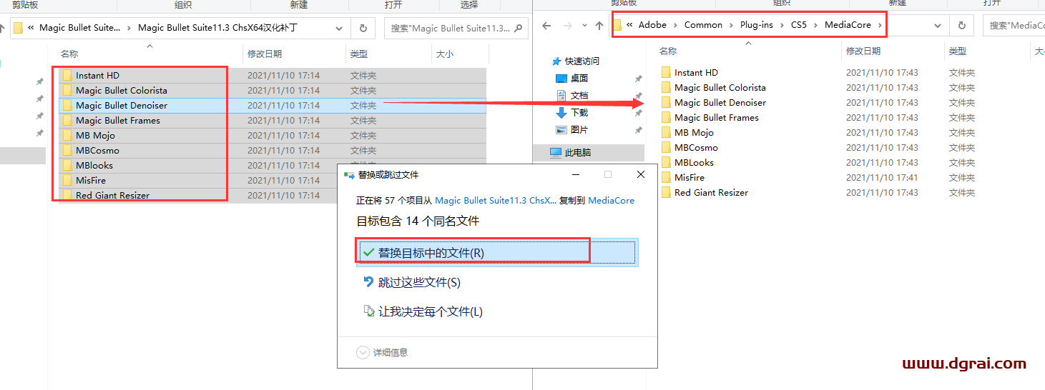1045x390 pixels.
Task: Expand chevron after Common in address path
Action: point(731,25)
